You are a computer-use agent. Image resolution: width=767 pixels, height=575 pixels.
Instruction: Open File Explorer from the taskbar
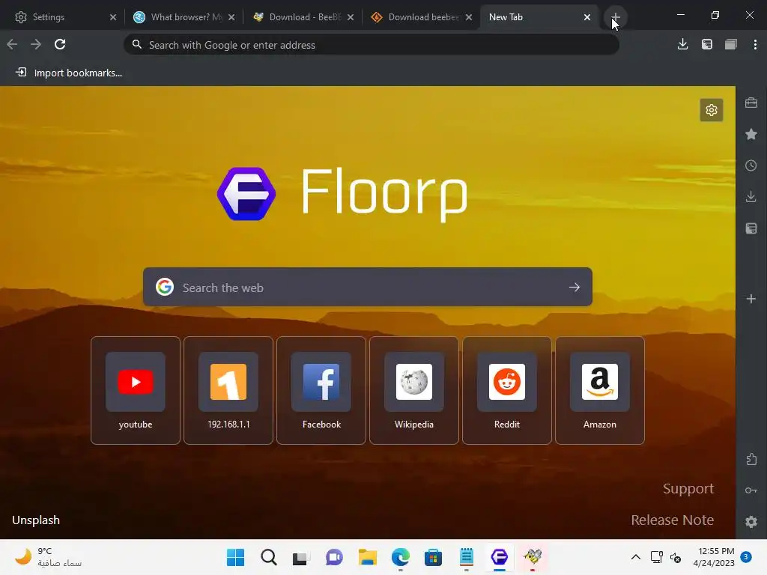[367, 557]
